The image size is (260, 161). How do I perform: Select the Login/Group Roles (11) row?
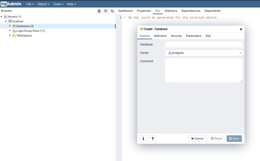click(x=58, y=31)
